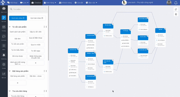The image size is (180, 97).
Task: Click the Báo cáo chart sidebar icon
Action: pos(4,74)
